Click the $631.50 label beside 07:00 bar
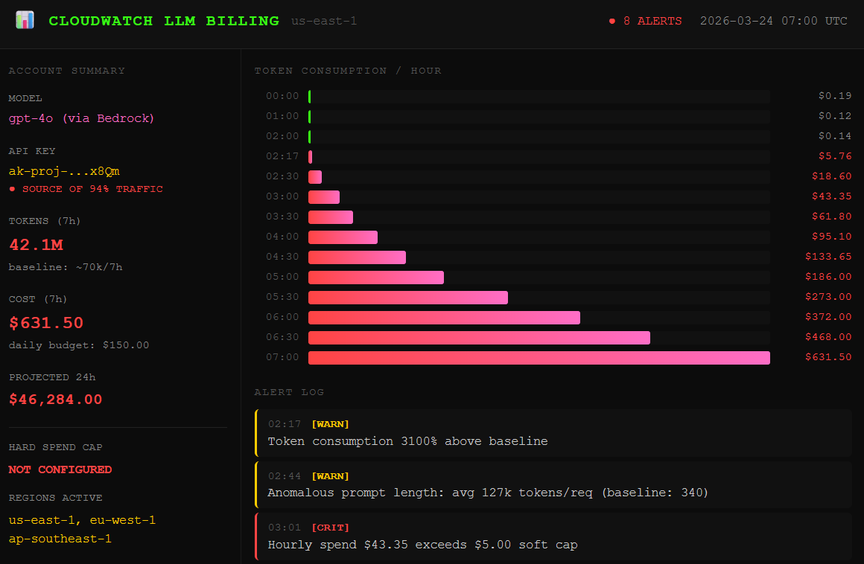Viewport: 864px width, 564px height. pyautogui.click(x=828, y=356)
